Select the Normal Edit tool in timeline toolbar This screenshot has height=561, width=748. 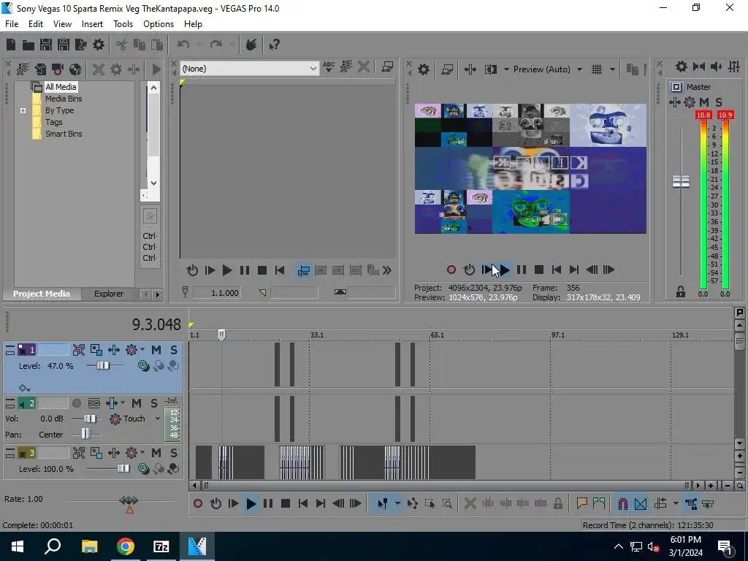[382, 504]
